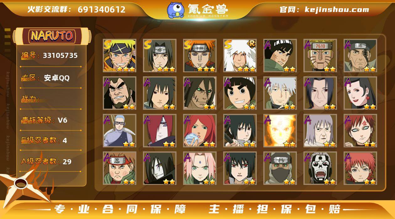Select the S-rank Pain ninja portrait
This screenshot has width=395, height=219.
[x=200, y=56]
